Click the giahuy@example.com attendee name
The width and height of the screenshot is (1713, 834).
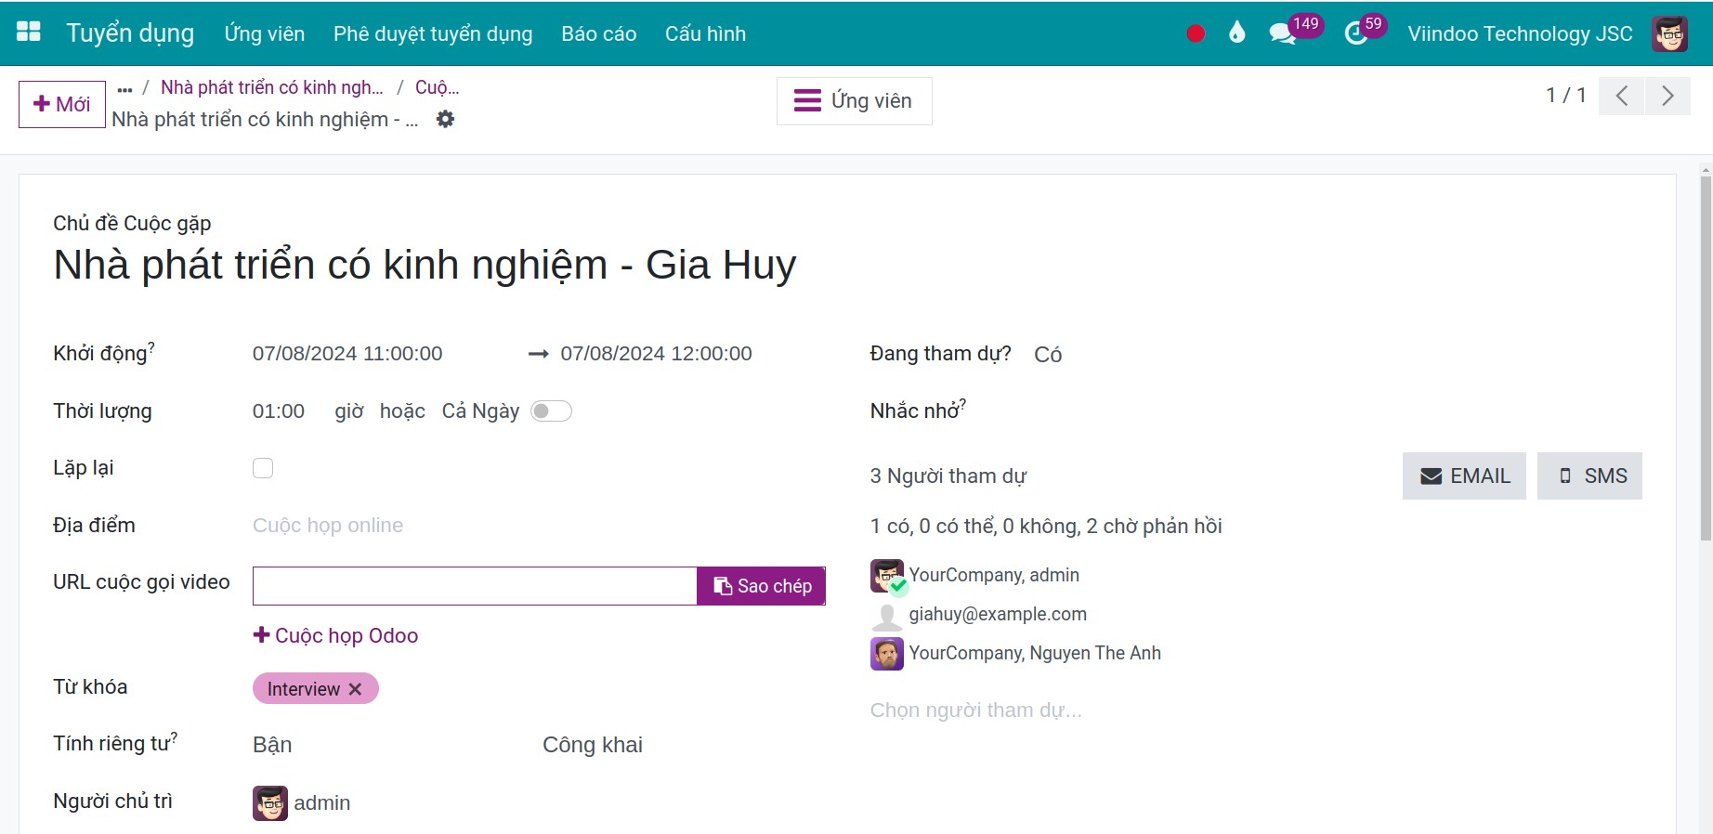pos(998,614)
